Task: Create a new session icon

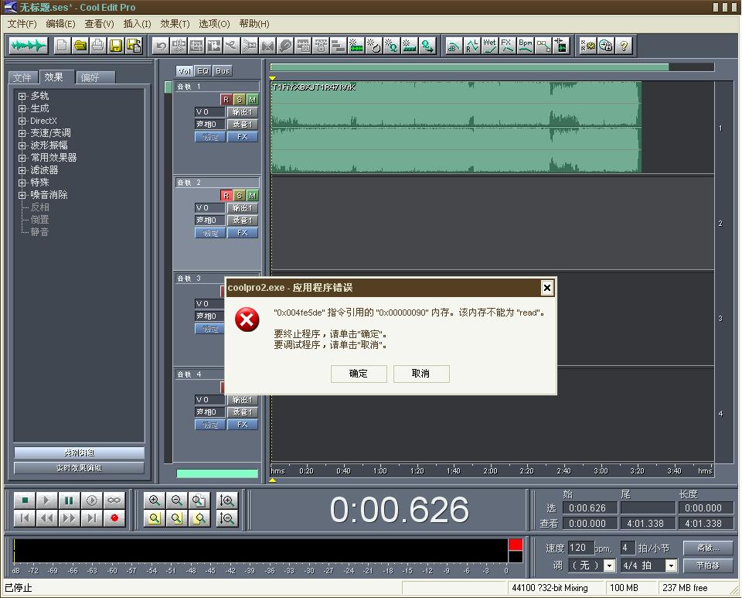Action: coord(62,46)
